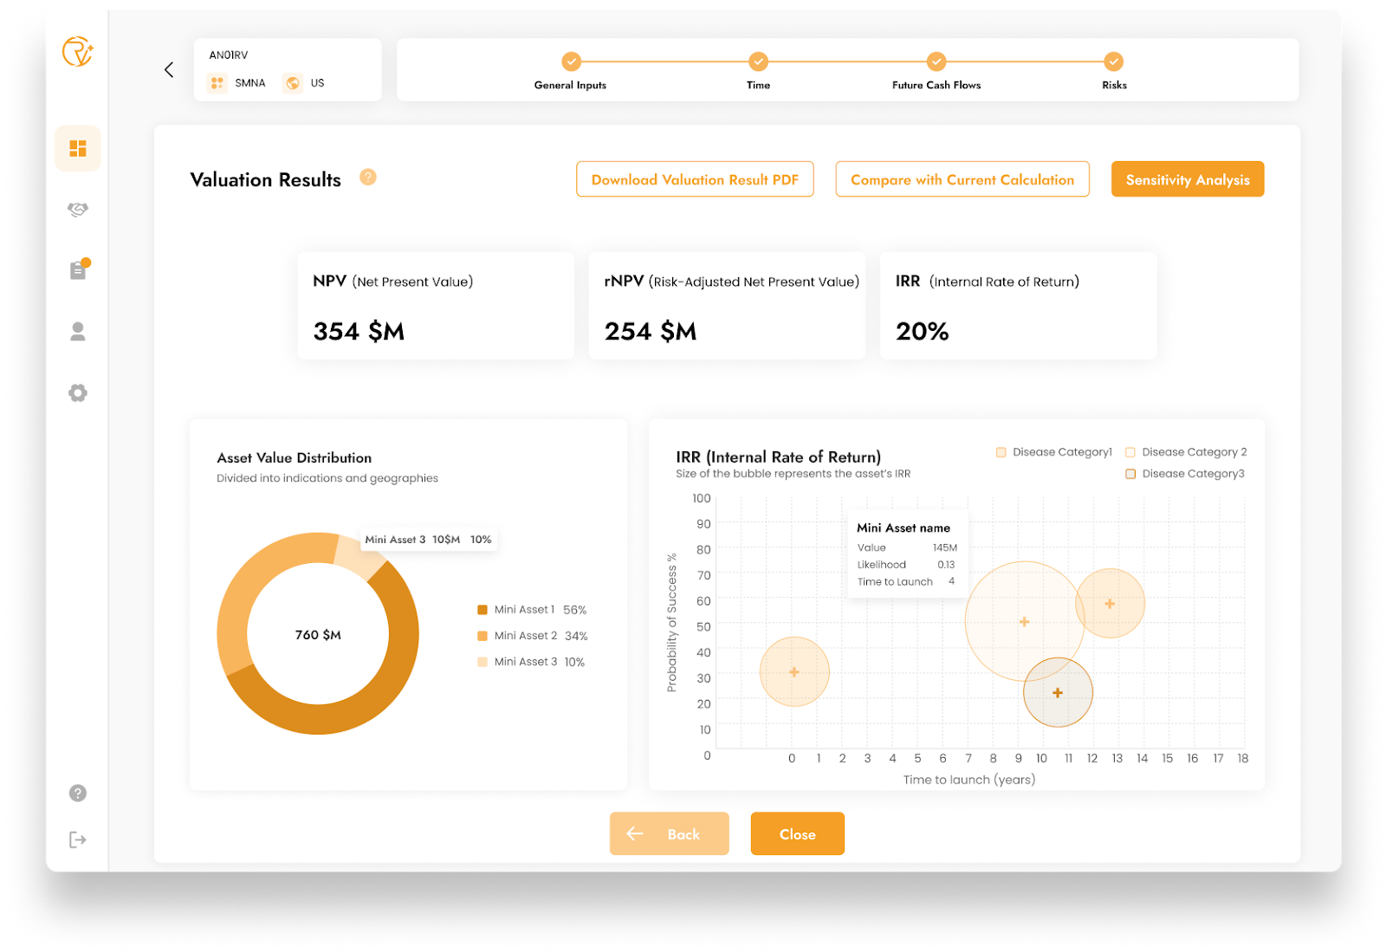Click the Valuation Results help question icon
Image resolution: width=1386 pixels, height=952 pixels.
pyautogui.click(x=368, y=177)
